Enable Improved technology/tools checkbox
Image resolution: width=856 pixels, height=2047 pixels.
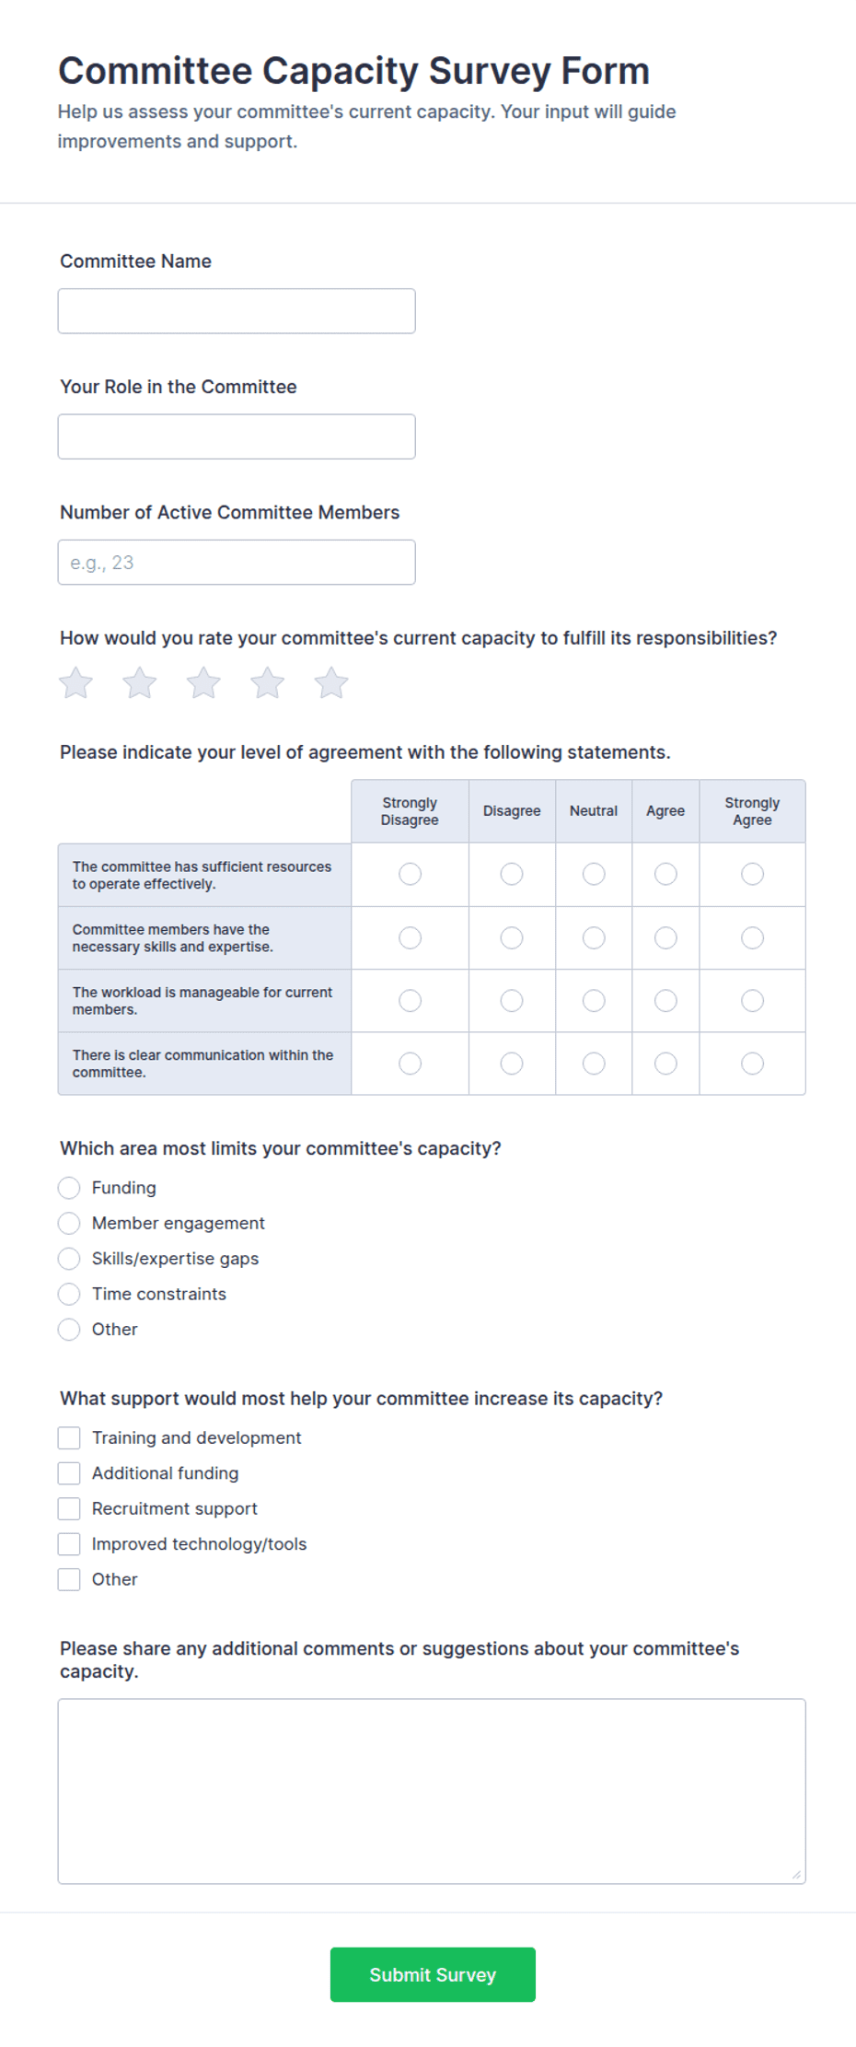click(69, 1544)
